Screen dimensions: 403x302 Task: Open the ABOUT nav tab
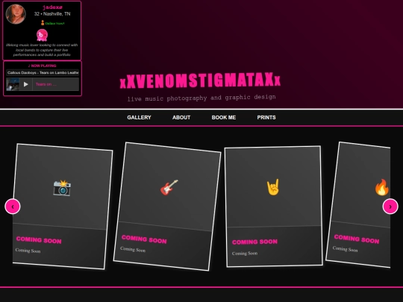click(x=181, y=117)
